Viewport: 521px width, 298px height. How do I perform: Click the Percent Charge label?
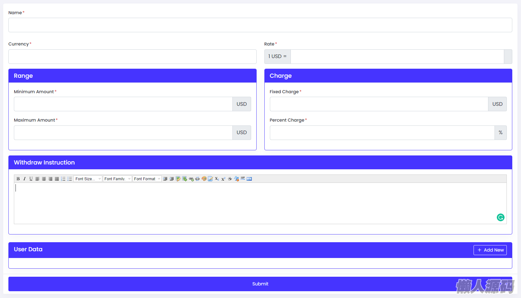287,120
